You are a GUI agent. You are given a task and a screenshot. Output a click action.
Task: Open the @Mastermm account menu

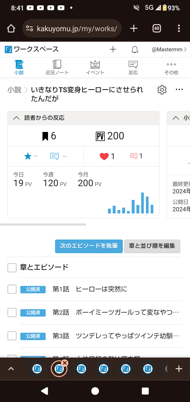(x=169, y=49)
